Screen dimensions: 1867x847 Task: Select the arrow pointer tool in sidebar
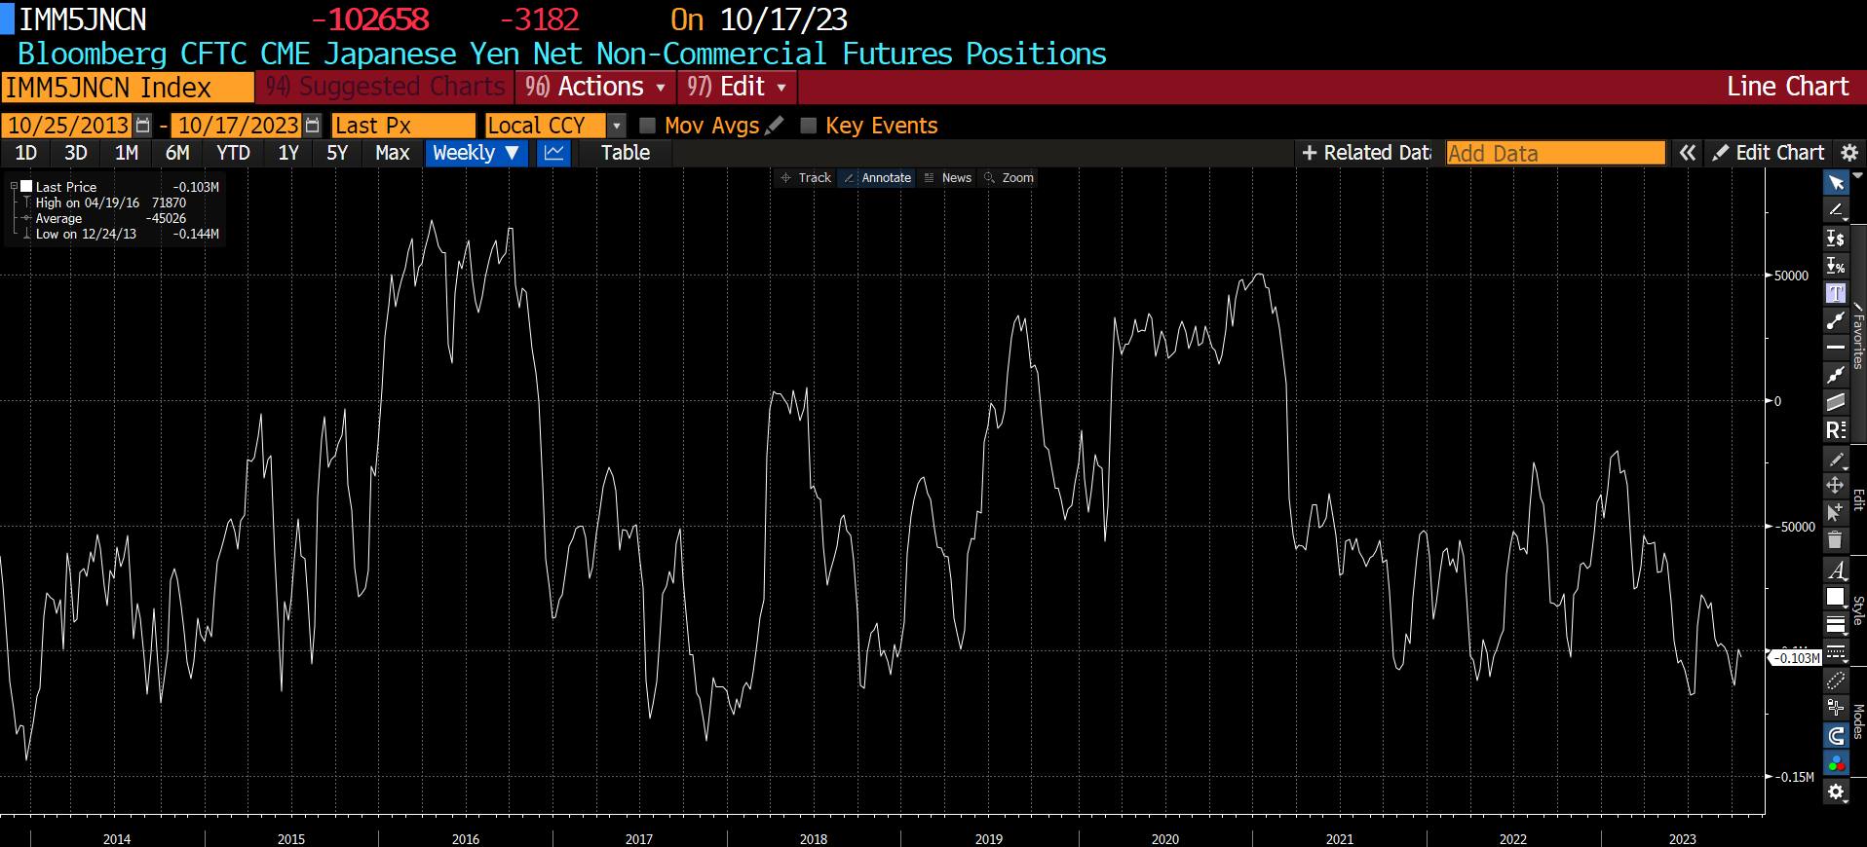(1836, 183)
